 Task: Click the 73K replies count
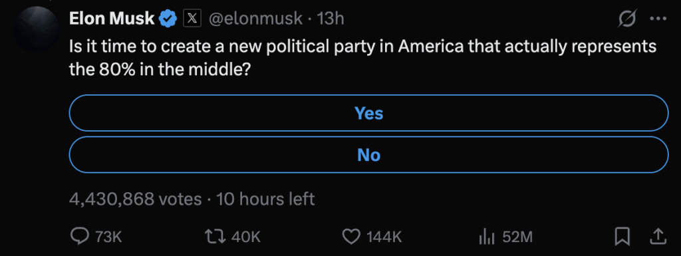[108, 237]
